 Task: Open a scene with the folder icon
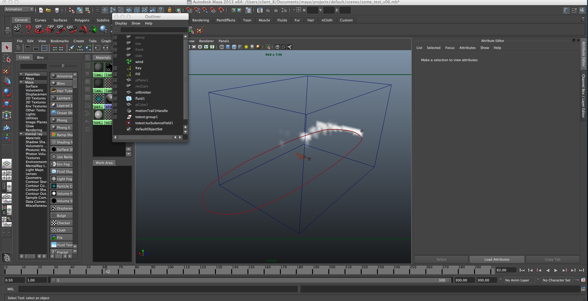coord(48,10)
